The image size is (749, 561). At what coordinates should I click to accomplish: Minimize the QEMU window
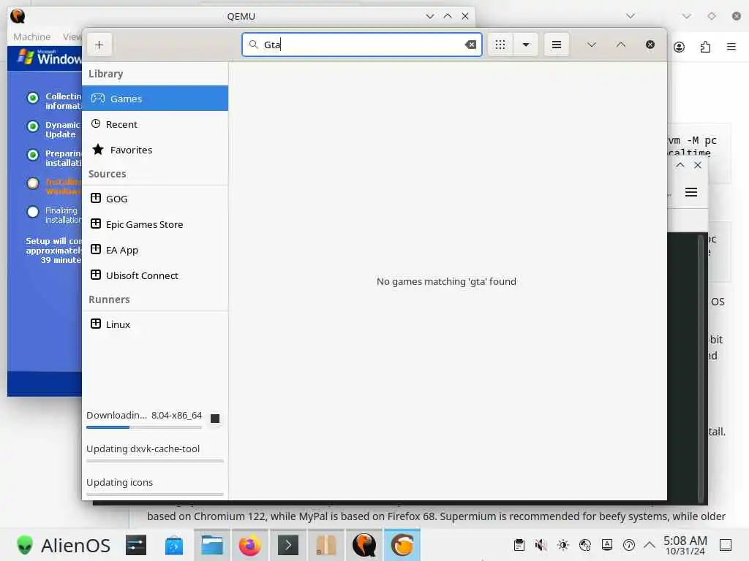pyautogui.click(x=430, y=16)
